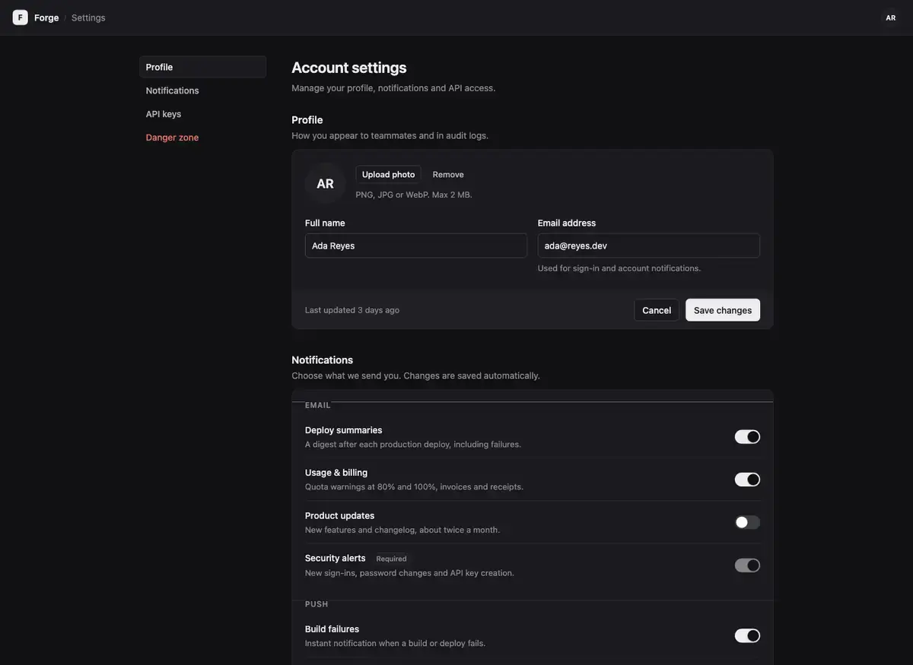The image size is (913, 665).
Task: Click the Forge logo icon
Action: tap(21, 17)
